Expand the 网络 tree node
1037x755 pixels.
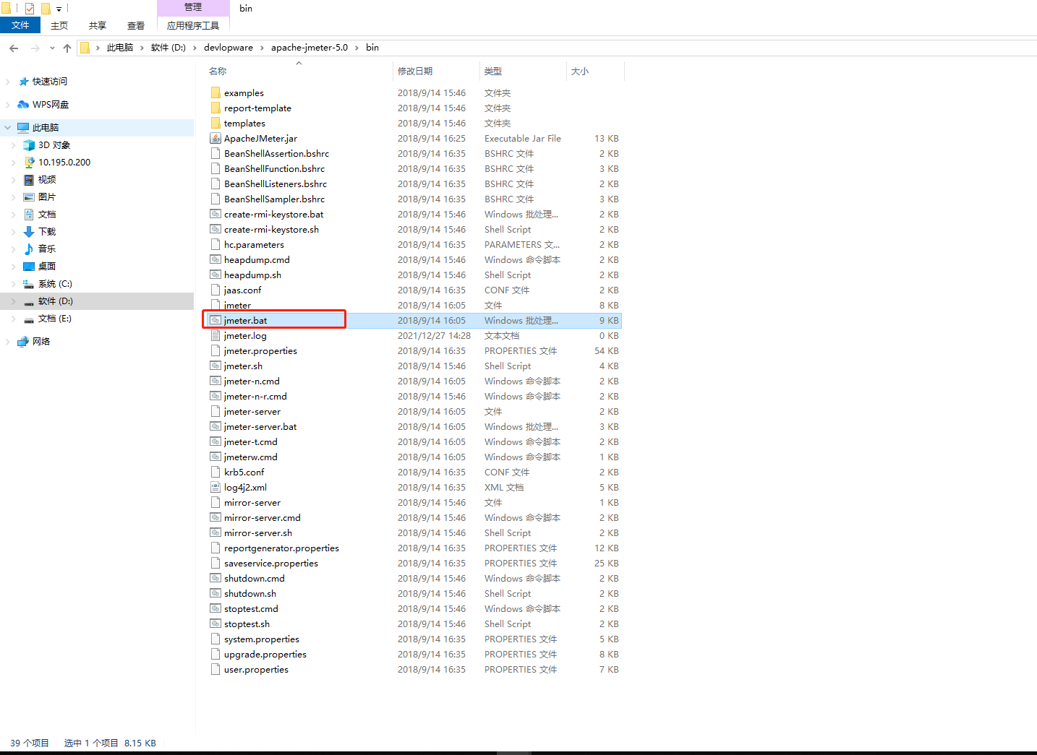pyautogui.click(x=8, y=342)
